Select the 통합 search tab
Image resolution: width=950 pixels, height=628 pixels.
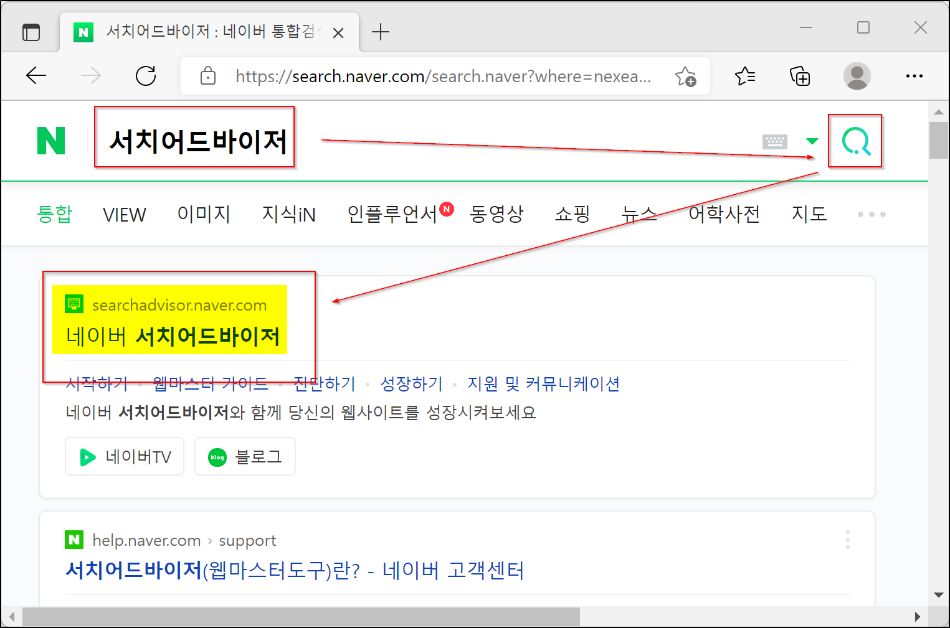tap(55, 213)
